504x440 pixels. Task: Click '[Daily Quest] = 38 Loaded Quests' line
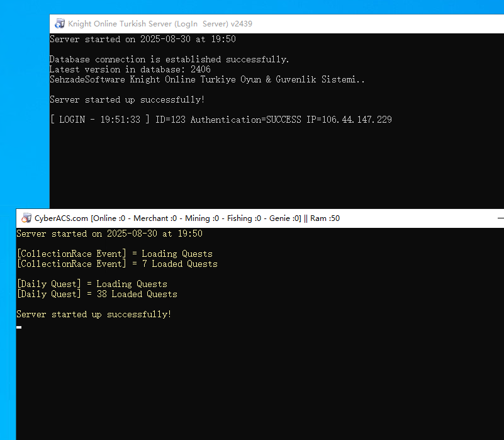(97, 295)
